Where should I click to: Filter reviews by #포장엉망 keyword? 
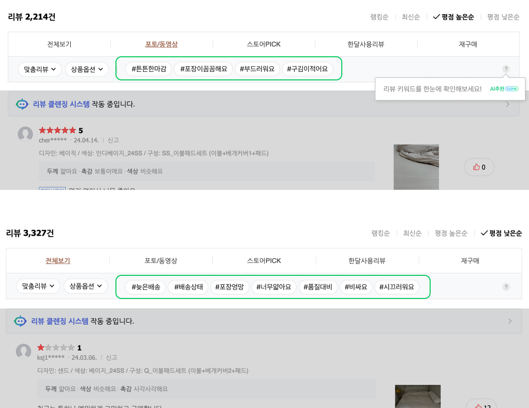(229, 287)
